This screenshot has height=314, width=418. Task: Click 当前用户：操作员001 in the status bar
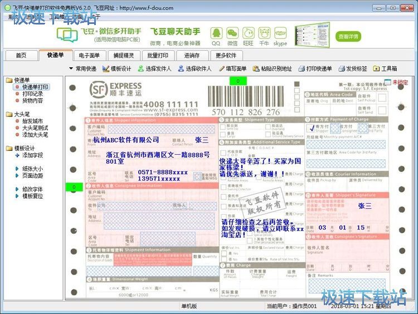(291, 306)
